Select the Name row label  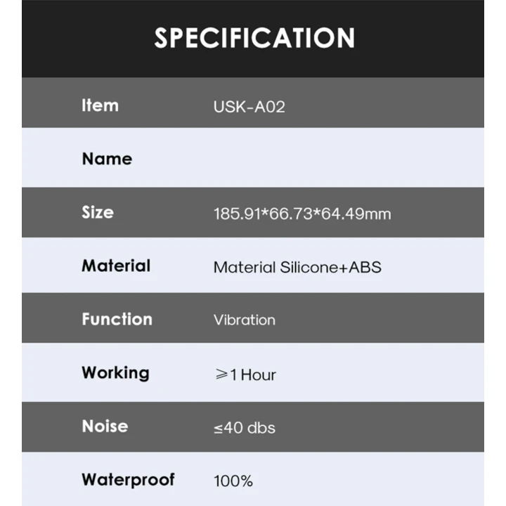107,159
